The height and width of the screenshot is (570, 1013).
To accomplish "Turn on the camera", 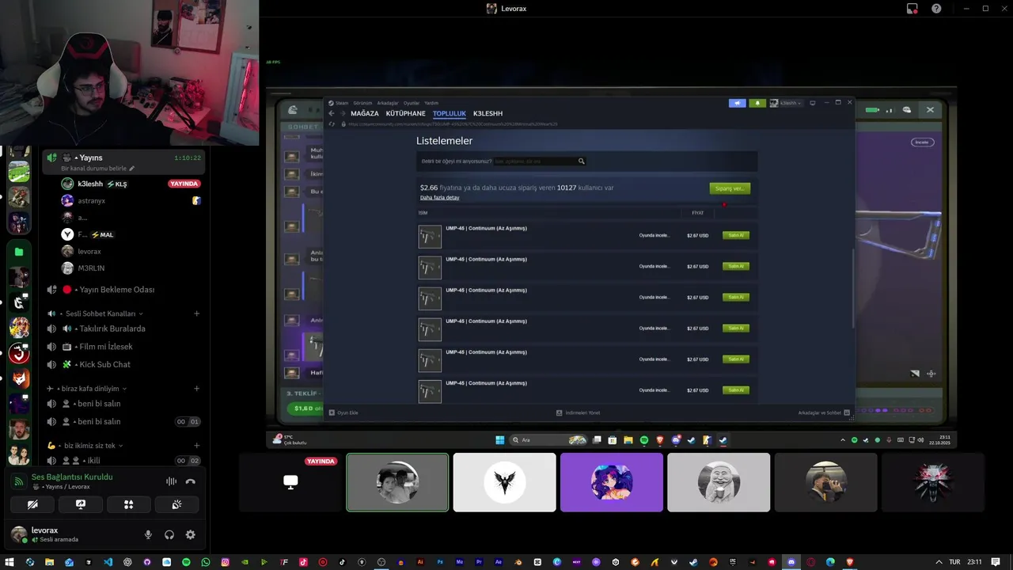I will point(32,504).
